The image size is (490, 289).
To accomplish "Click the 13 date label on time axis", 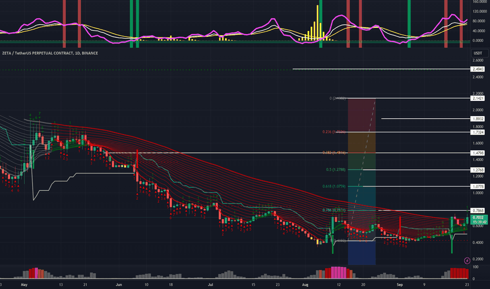I will point(61,285).
